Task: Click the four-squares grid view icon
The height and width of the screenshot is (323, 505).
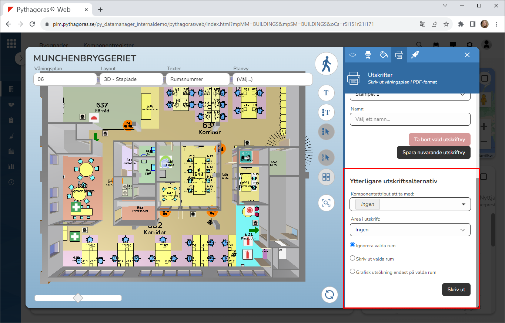Action: [x=326, y=177]
